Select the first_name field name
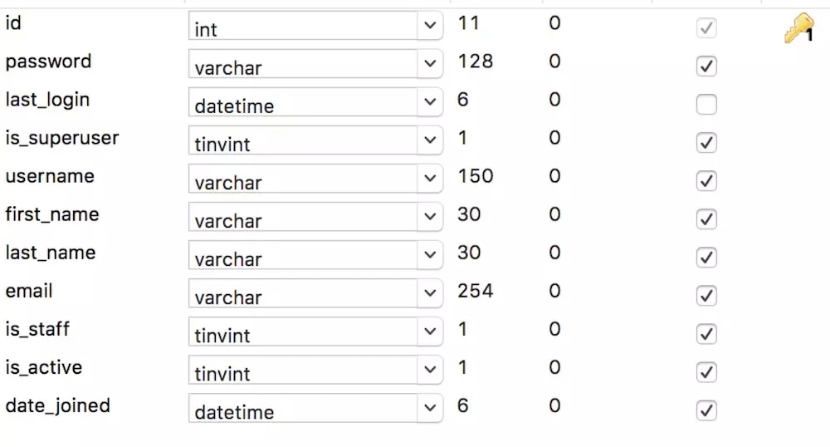This screenshot has width=830, height=447. point(51,214)
